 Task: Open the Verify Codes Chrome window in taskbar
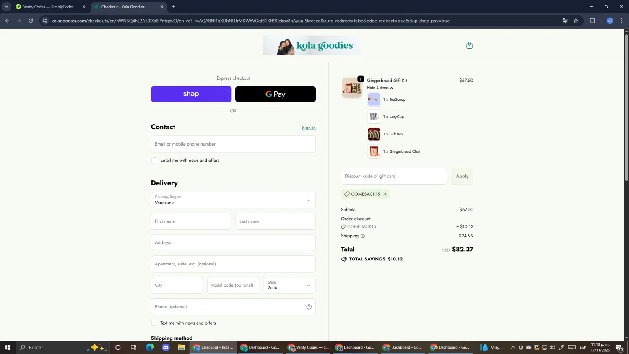pos(309,347)
